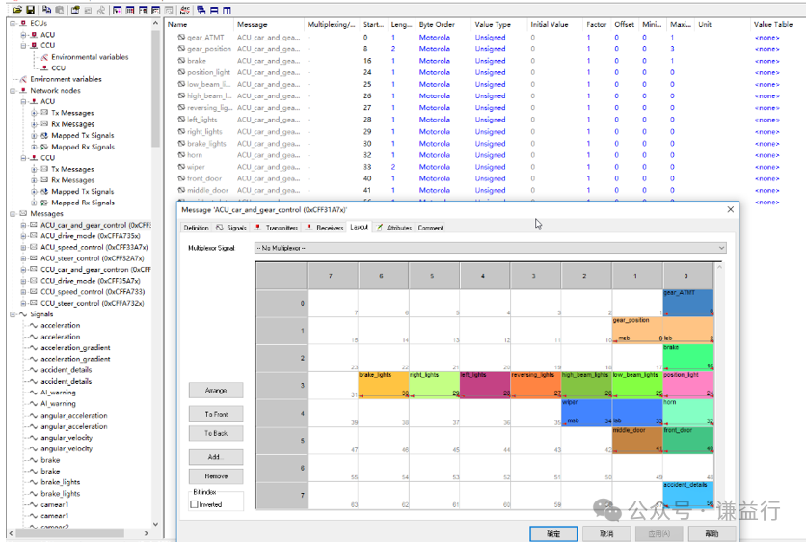Expand the ACU_car_and_gear_control message node
806x542 pixels.
[x=23, y=225]
